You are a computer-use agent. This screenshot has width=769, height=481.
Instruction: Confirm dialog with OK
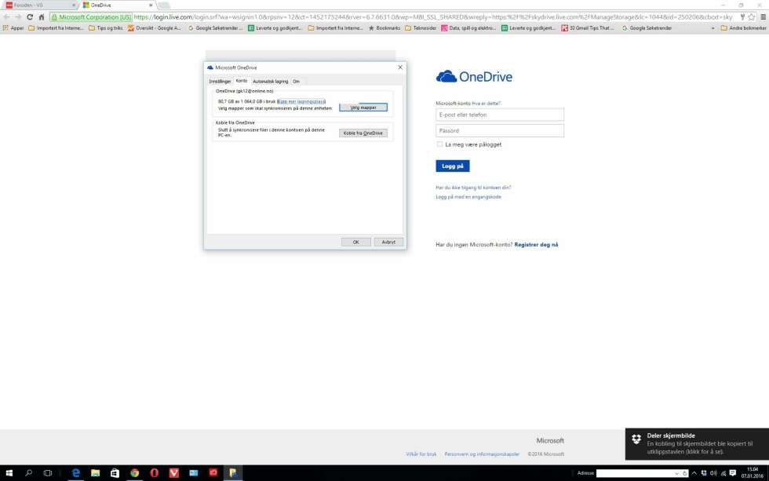tap(355, 242)
